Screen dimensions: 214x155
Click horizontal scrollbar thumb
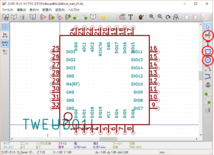coord(108,139)
